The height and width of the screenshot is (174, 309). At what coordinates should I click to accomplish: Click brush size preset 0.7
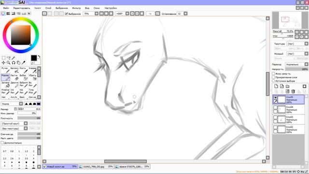(x=4, y=150)
